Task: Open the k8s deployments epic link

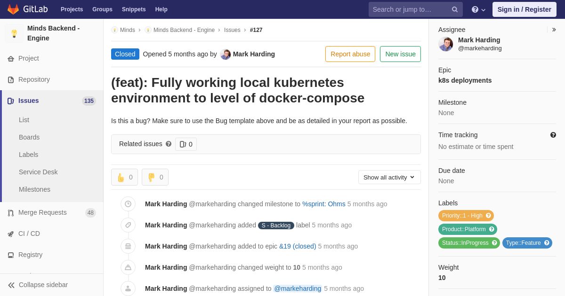Action: 465,80
